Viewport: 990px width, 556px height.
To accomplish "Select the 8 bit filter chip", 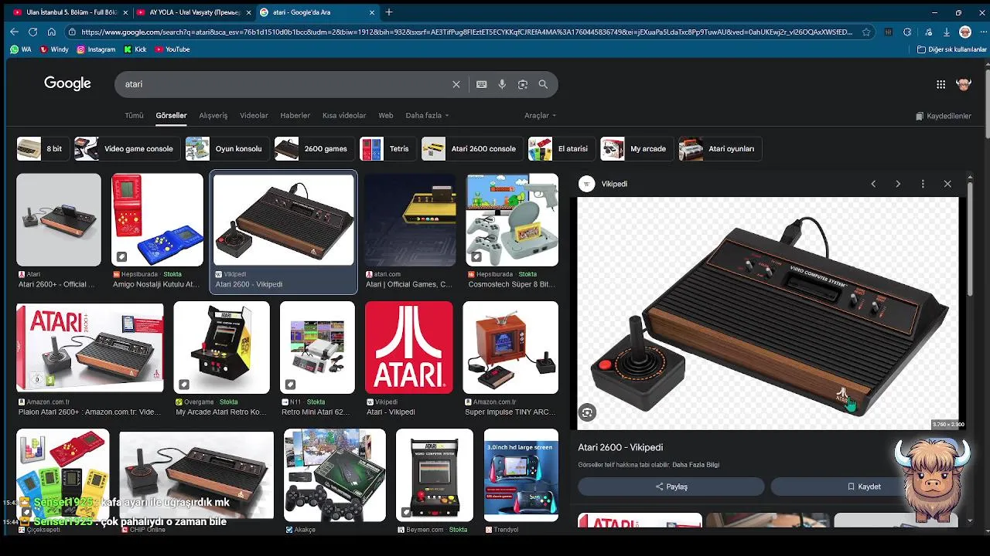I will pos(43,149).
